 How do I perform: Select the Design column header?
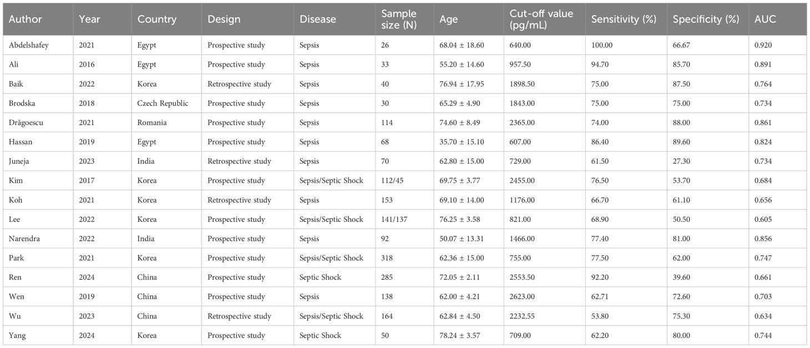click(x=224, y=19)
